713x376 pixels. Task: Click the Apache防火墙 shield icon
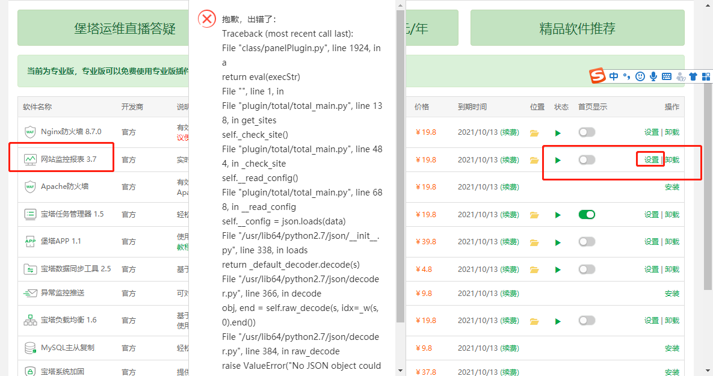tap(30, 186)
